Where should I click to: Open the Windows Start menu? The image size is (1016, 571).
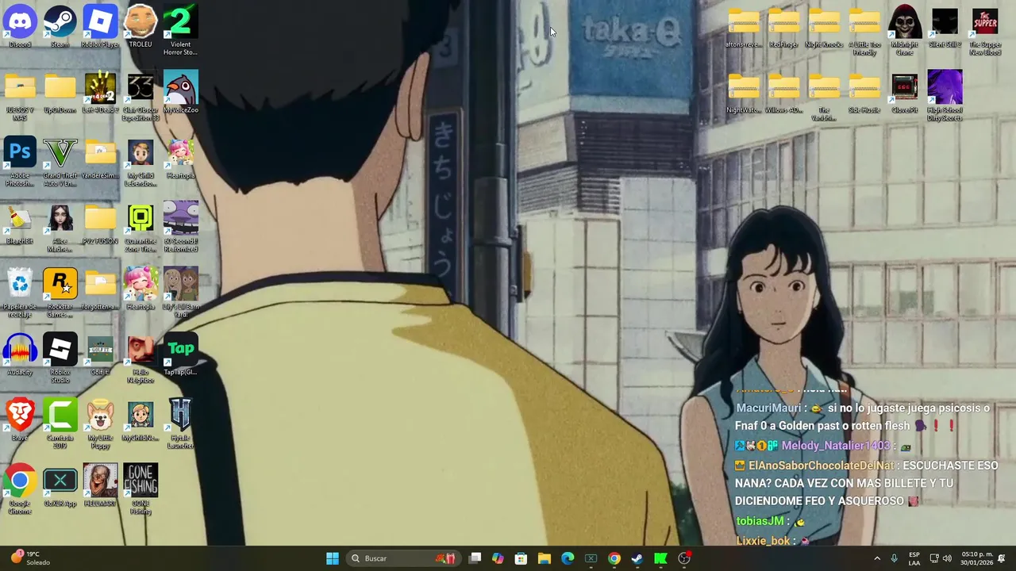pyautogui.click(x=333, y=558)
